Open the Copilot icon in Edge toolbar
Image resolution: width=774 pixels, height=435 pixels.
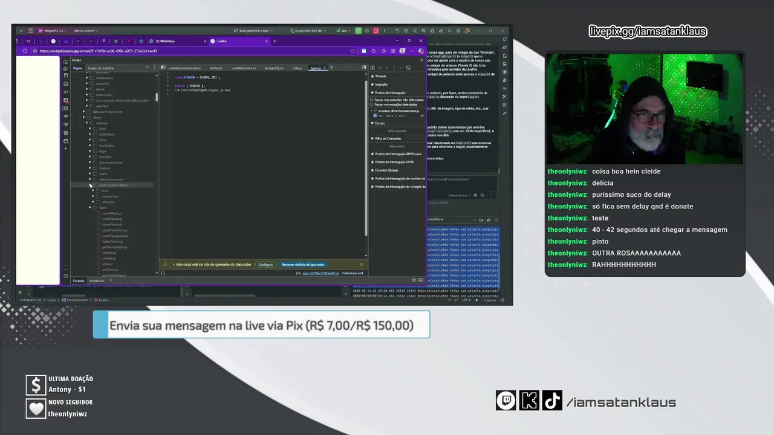(x=421, y=51)
